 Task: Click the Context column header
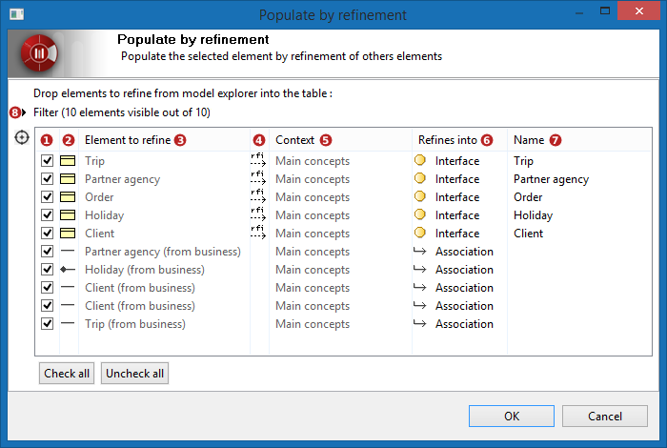point(294,140)
